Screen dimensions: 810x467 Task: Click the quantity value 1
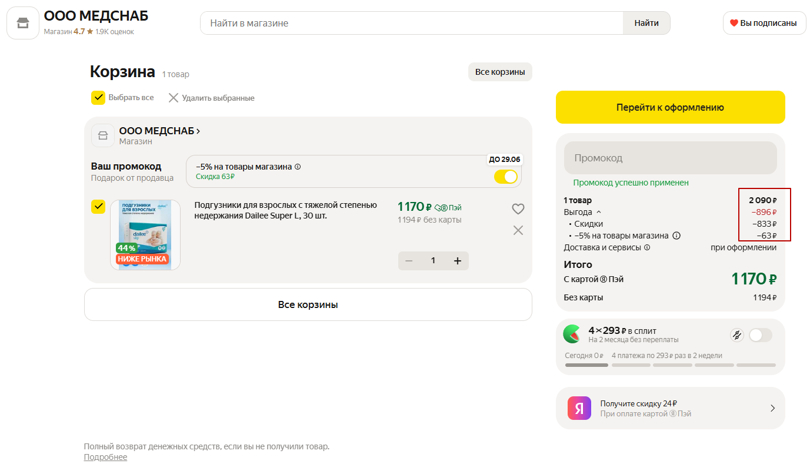point(434,261)
